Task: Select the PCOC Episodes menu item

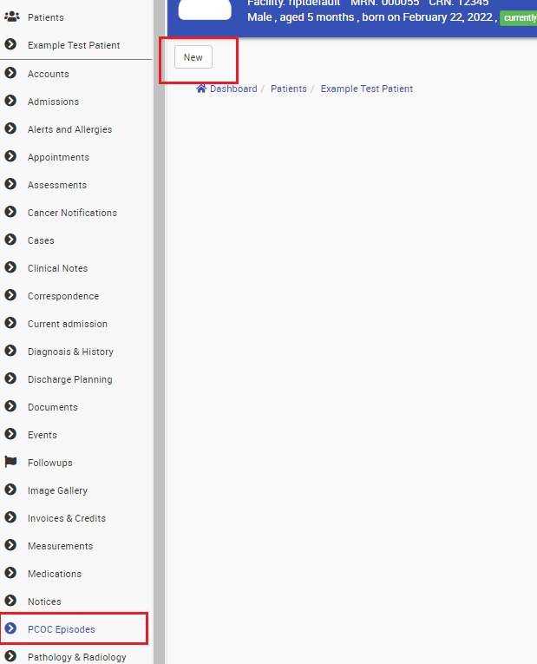Action: click(62, 629)
